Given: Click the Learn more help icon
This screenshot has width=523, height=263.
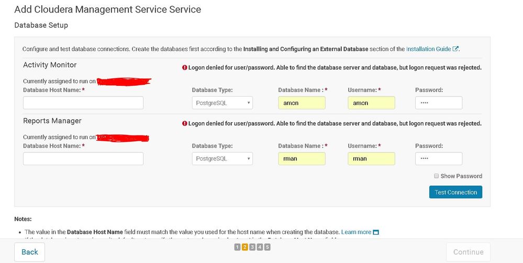Looking at the screenshot, I should pos(375,232).
